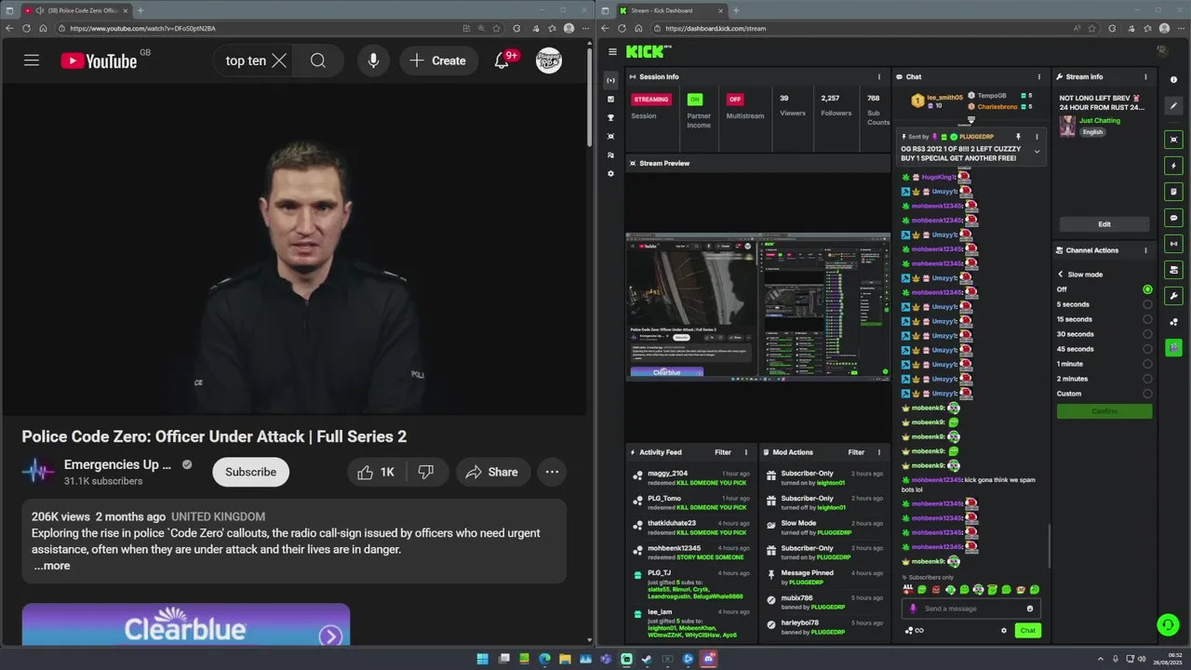Open a new tab in YouTube window
The height and width of the screenshot is (670, 1191).
click(141, 10)
